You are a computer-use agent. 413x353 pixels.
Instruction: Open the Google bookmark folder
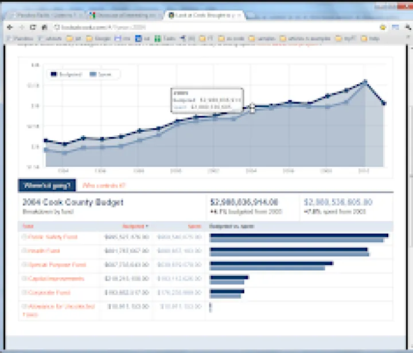pos(100,38)
